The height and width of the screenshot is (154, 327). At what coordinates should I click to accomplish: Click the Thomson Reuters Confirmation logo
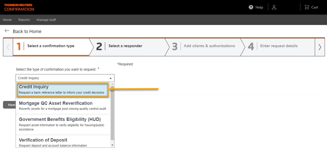[19, 7]
